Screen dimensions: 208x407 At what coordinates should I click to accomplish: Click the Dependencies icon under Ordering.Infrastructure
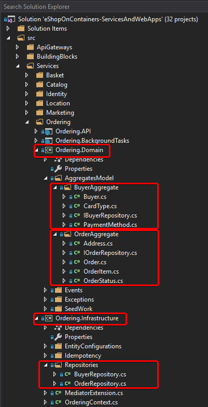59,328
